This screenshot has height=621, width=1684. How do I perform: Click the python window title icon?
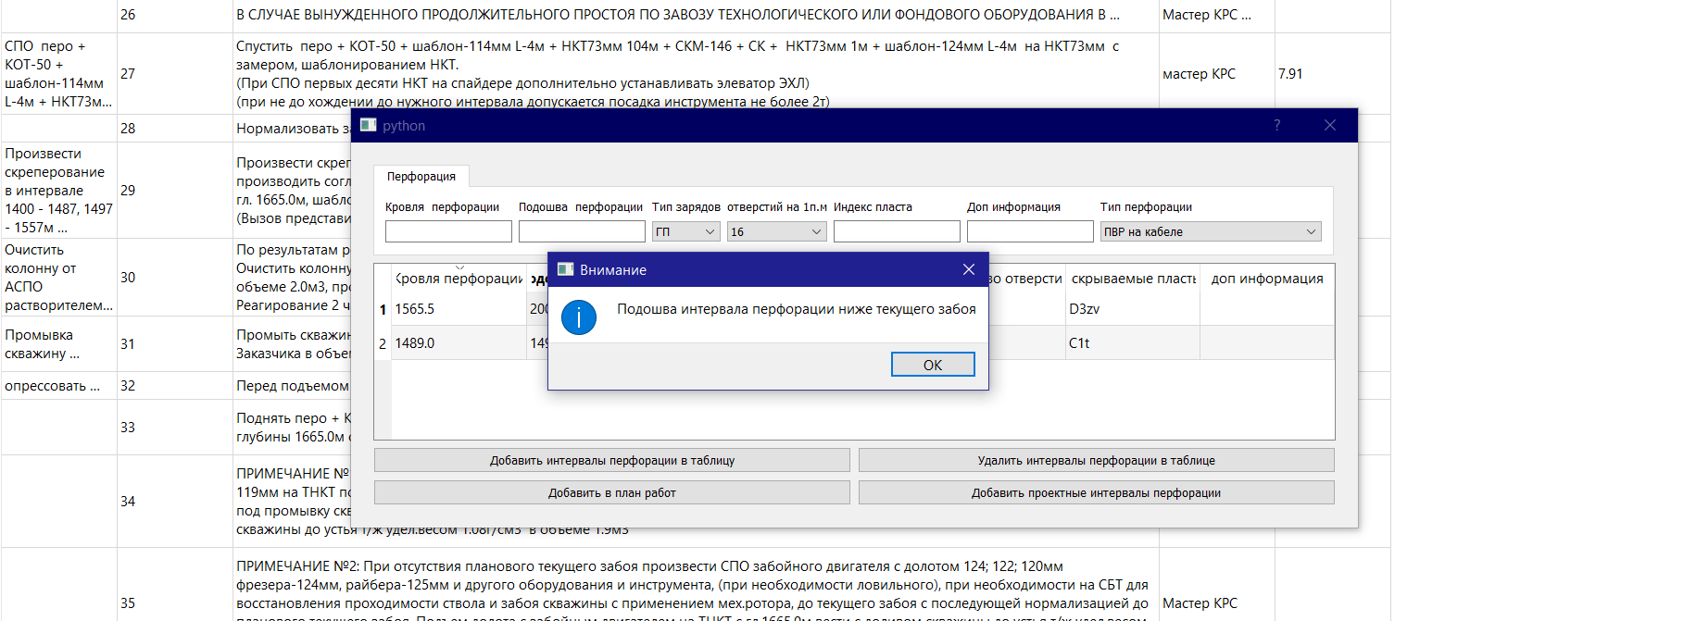(x=369, y=125)
